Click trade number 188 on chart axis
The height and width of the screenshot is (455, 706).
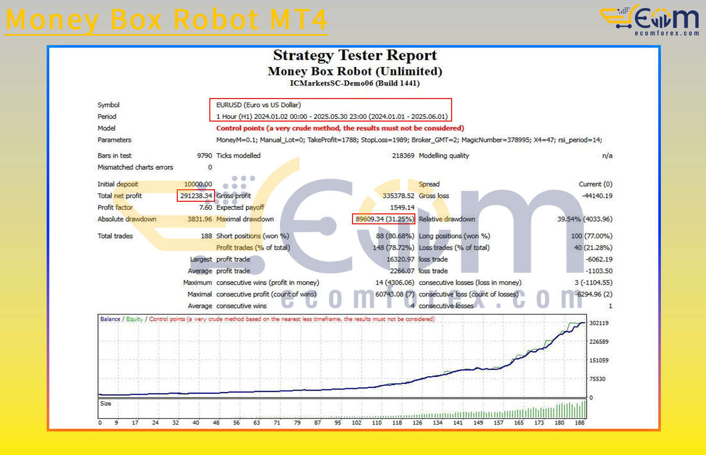tap(580, 422)
